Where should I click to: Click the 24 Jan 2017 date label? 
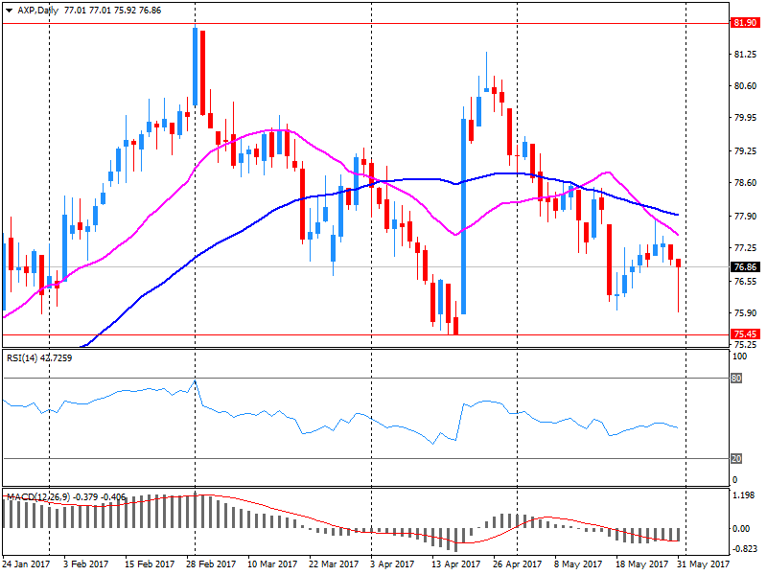[x=26, y=564]
